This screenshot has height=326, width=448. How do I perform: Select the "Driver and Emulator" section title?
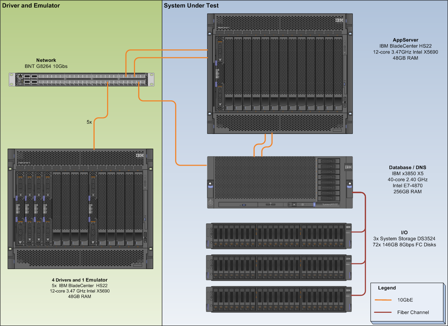(31, 6)
